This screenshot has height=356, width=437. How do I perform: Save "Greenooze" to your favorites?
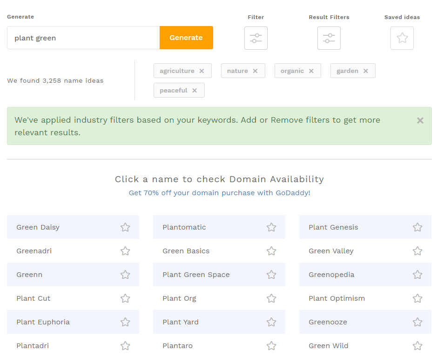click(417, 322)
